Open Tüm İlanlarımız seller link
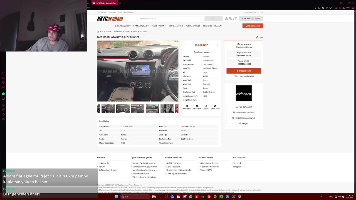Image resolution: width=356 pixels, height=200 pixels. click(x=244, y=107)
